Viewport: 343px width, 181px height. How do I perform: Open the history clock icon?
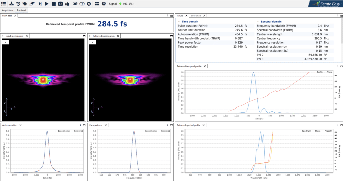(18, 4)
